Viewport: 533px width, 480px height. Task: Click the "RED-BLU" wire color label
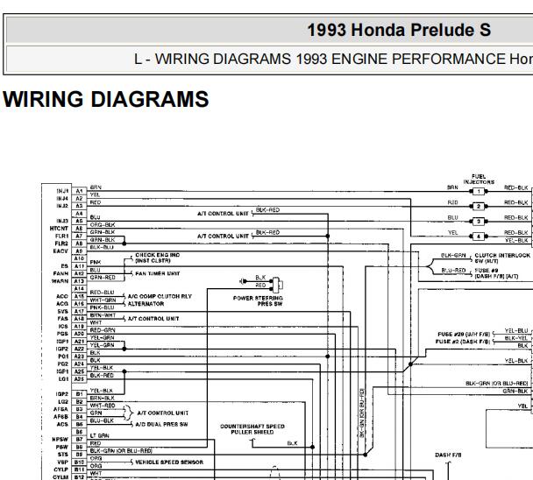102,293
